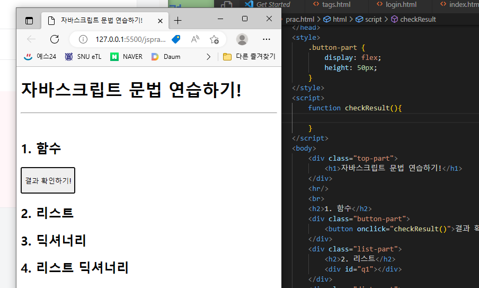This screenshot has height=288, width=479.
Task: Click the <div class="top-part"> code line
Action: (x=353, y=159)
